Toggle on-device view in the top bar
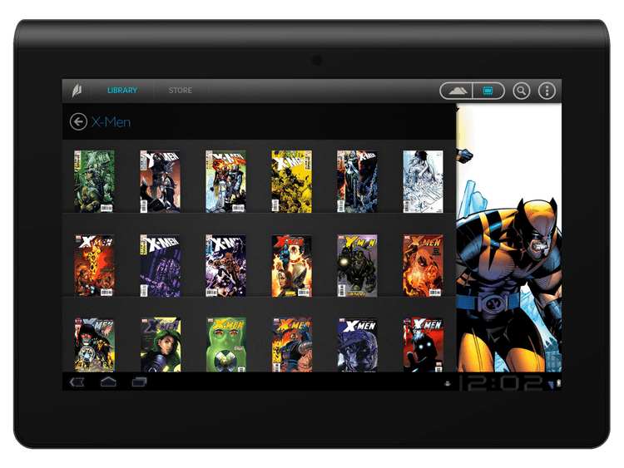The width and height of the screenshot is (624, 468). tap(488, 91)
